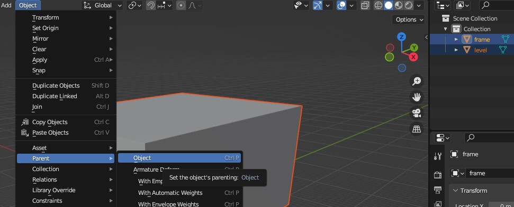Select solid viewport shading mode
The height and width of the screenshot is (207, 514).
pos(389,5)
